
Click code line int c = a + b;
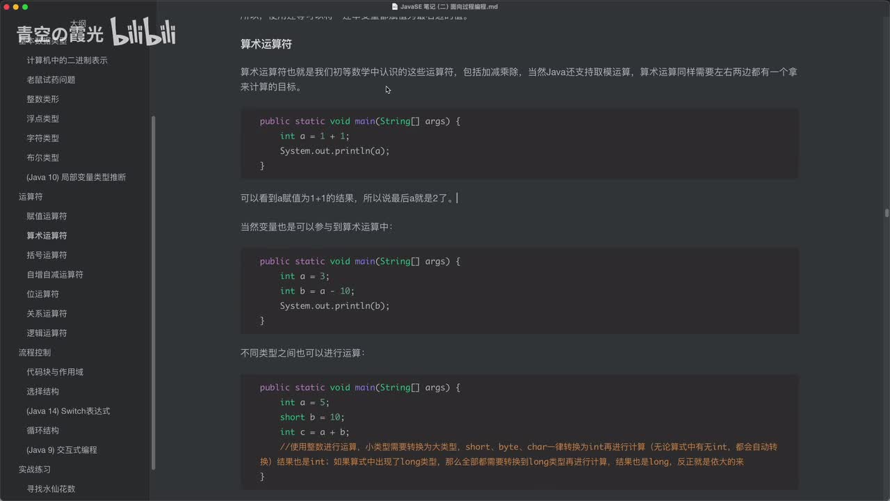click(314, 432)
